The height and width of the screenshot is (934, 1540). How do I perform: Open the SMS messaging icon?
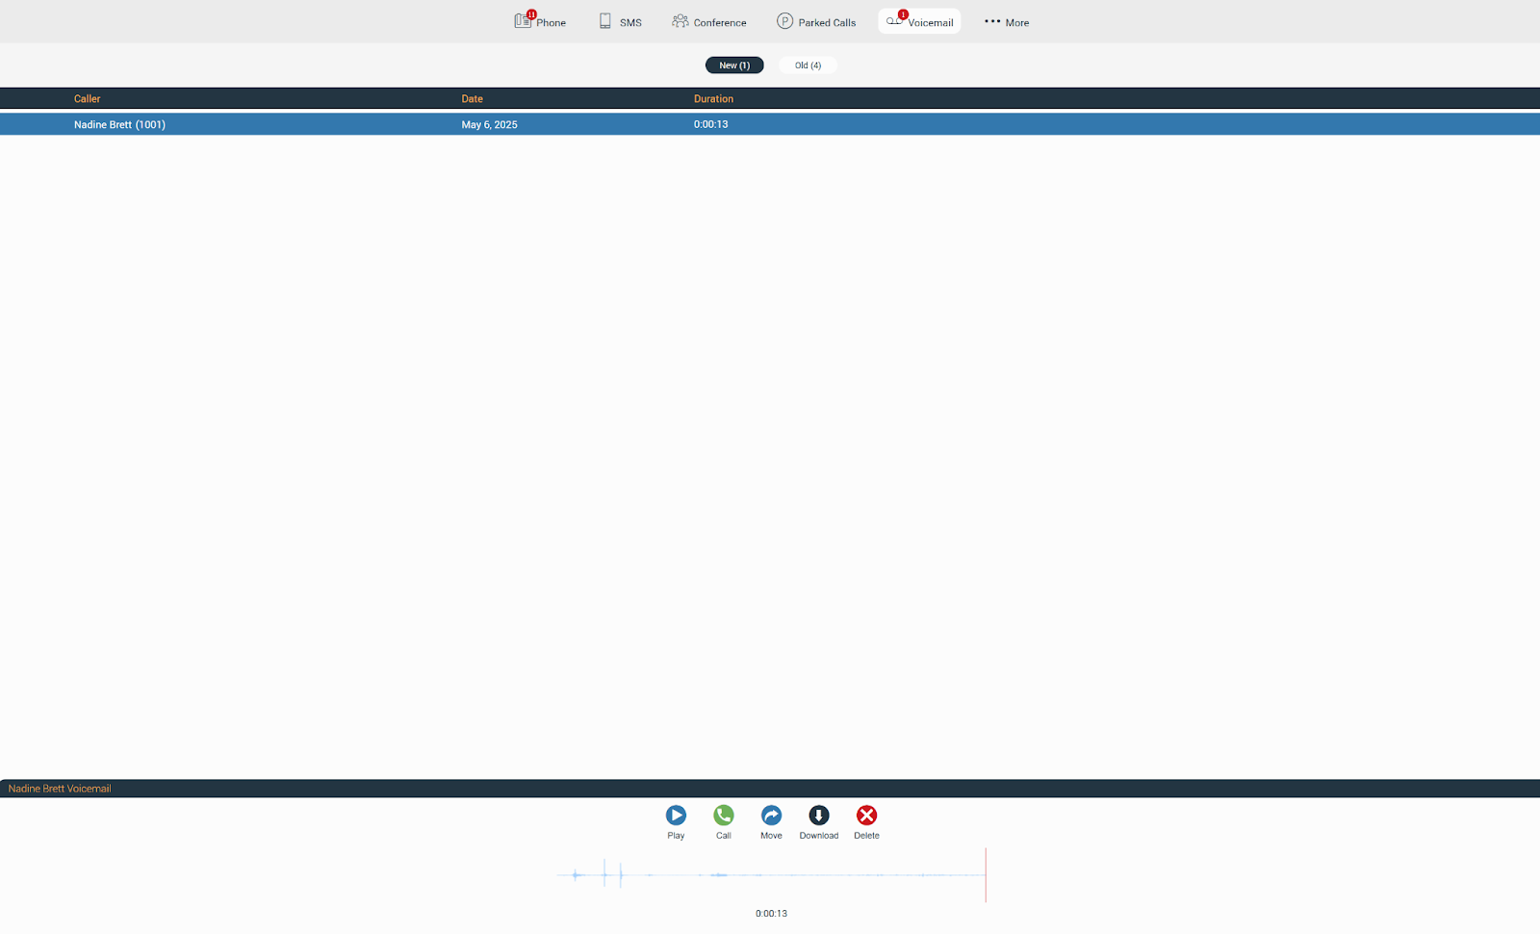point(604,19)
